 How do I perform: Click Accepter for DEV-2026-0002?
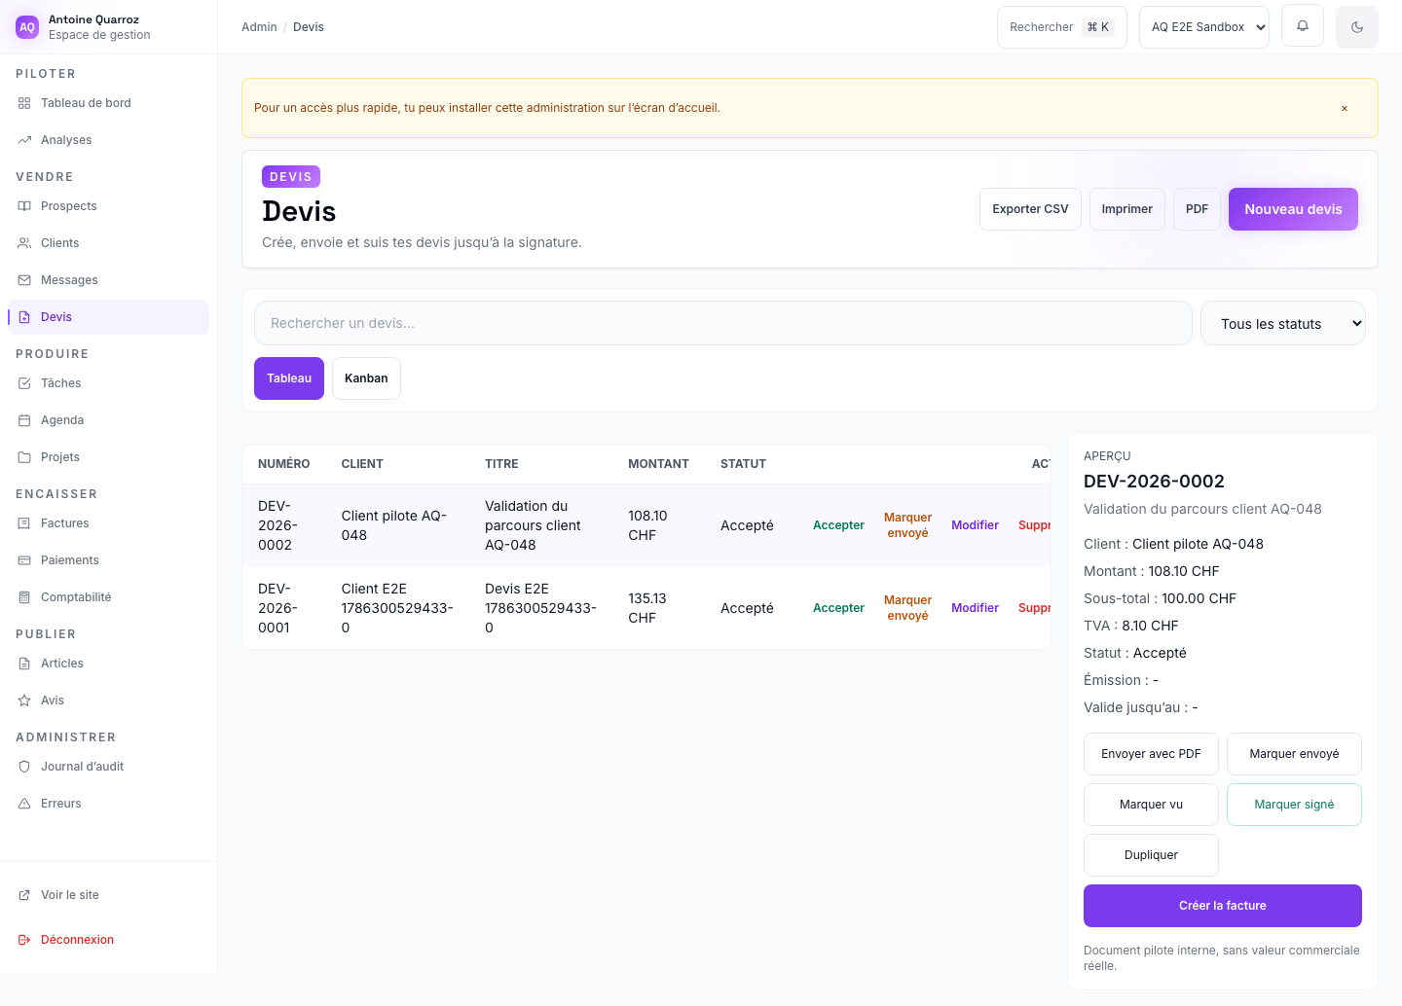[838, 525]
